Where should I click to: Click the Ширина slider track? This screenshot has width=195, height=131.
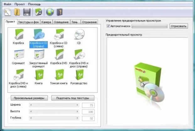point(54,105)
